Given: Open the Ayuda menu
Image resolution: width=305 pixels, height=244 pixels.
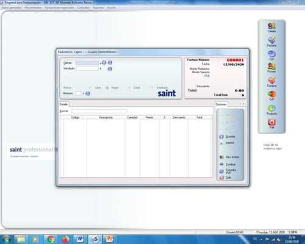Looking at the screenshot, I should click(111, 7).
